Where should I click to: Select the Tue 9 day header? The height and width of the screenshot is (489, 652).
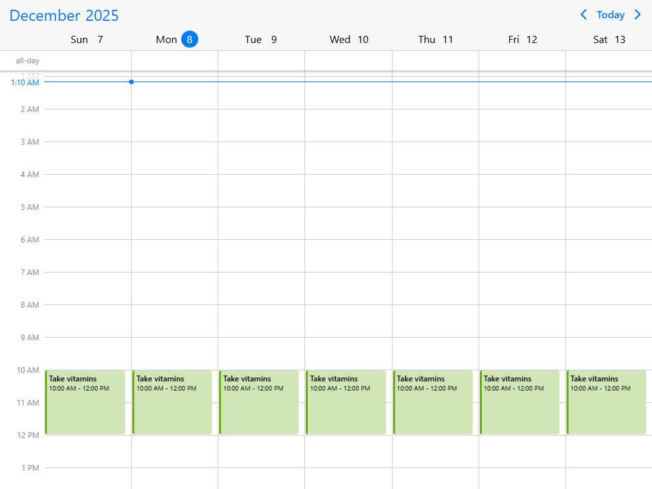[261, 39]
